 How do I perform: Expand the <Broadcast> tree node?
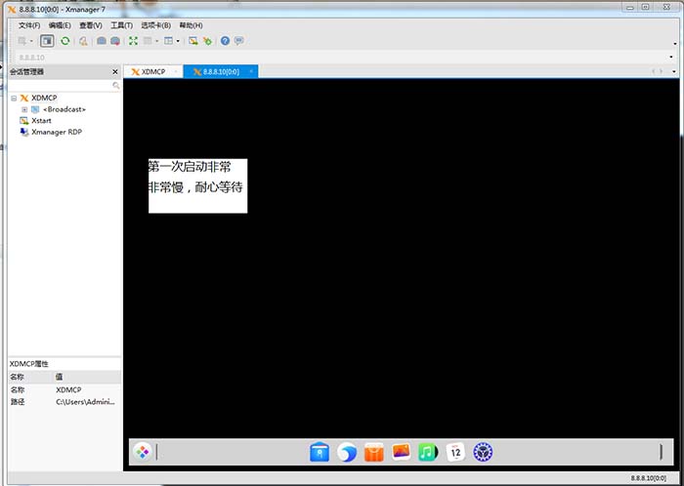[x=24, y=109]
